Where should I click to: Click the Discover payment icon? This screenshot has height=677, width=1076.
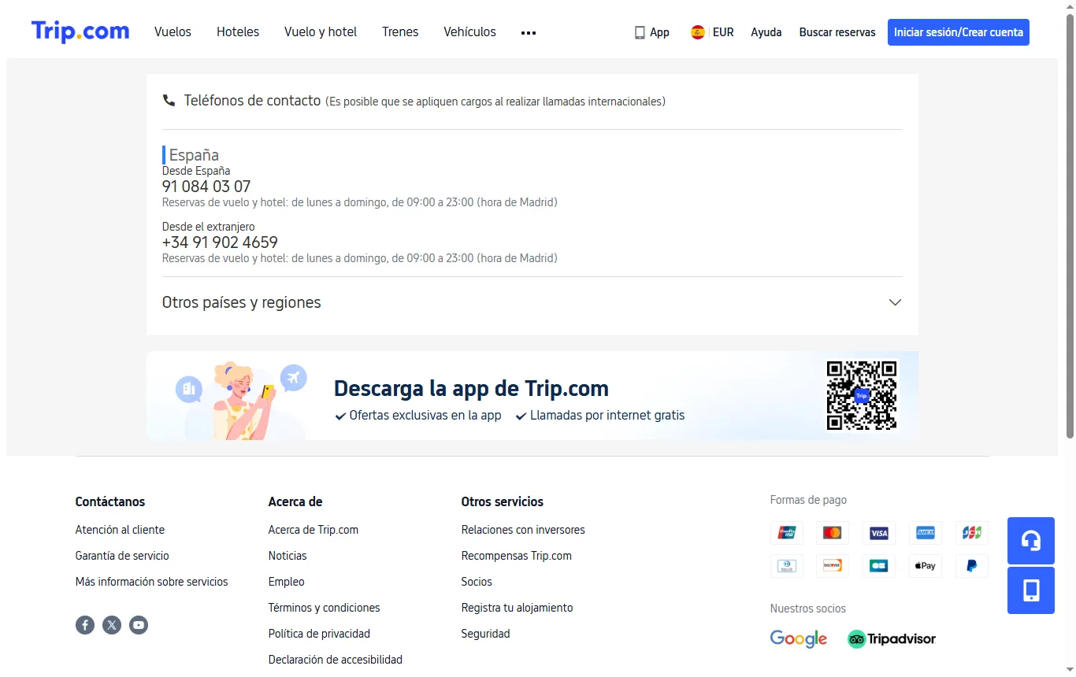pos(833,565)
